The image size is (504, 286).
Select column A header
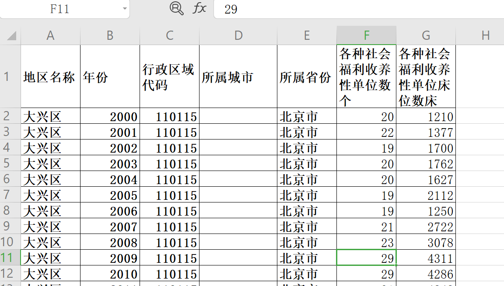tap(50, 35)
